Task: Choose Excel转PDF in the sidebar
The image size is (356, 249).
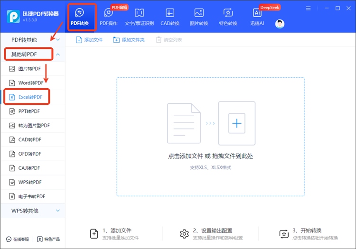Action: tap(33, 97)
